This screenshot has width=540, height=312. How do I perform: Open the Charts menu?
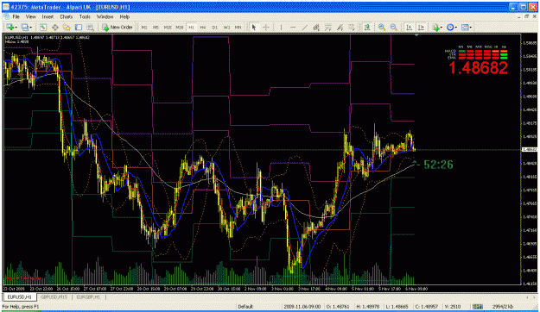pyautogui.click(x=67, y=16)
